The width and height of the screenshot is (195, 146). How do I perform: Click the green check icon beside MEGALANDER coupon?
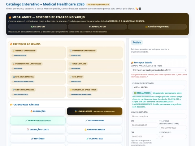pyautogui.click(x=135, y=93)
